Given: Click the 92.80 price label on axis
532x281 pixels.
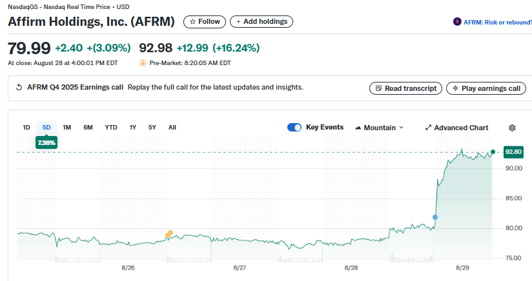Looking at the screenshot, I should [x=513, y=151].
